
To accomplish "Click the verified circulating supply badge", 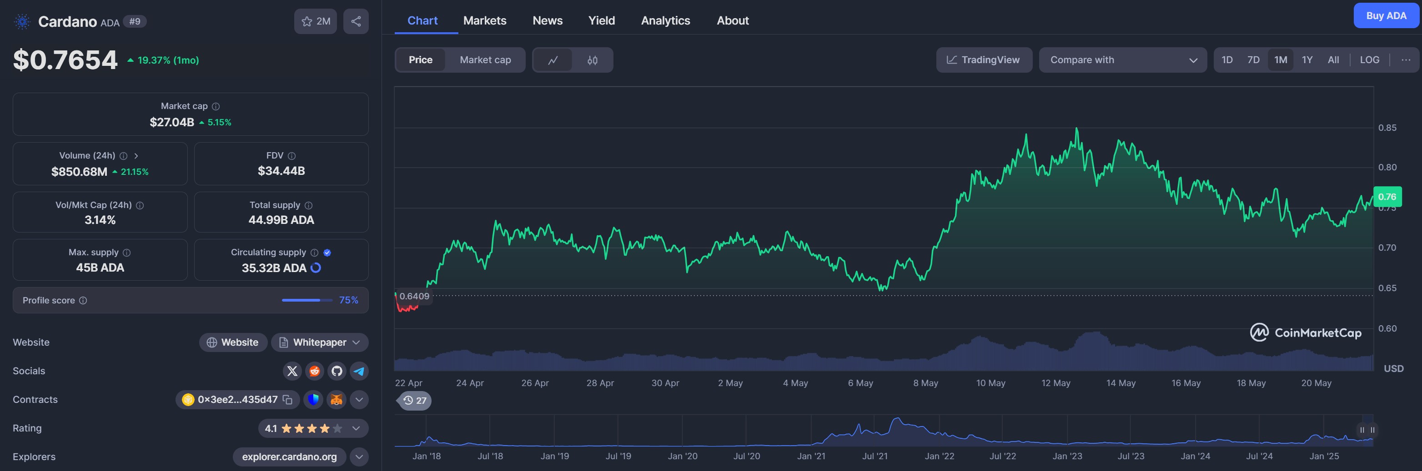I will (x=327, y=253).
